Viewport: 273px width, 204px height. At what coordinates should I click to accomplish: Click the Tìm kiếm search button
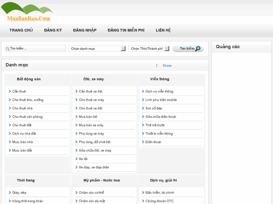[x=188, y=49]
